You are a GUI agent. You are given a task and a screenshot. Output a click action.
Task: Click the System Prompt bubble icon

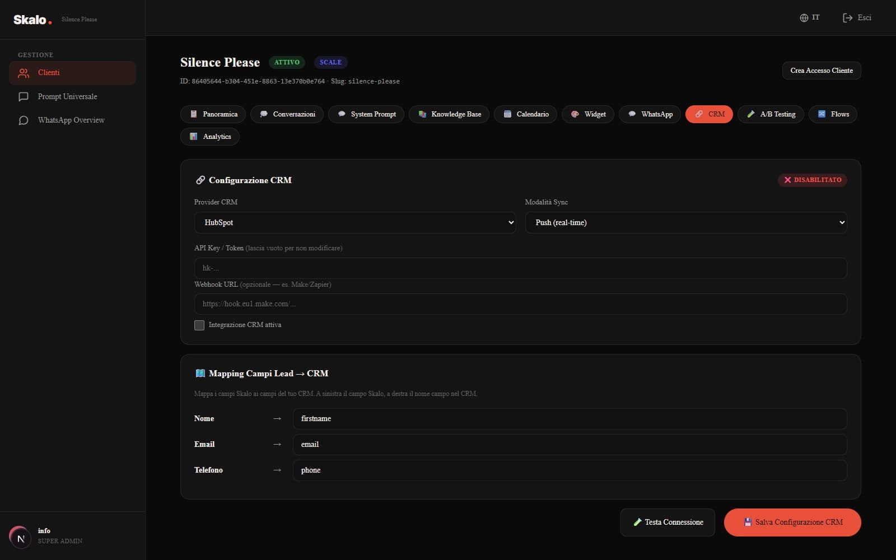(x=342, y=114)
